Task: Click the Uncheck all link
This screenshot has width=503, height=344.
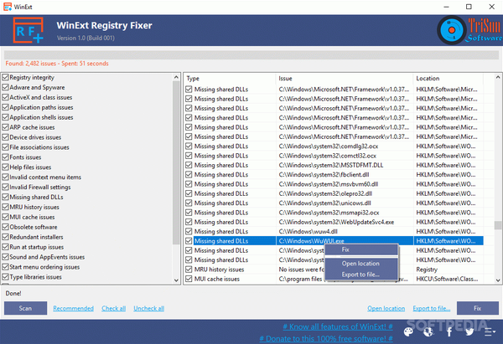Action: click(x=149, y=308)
